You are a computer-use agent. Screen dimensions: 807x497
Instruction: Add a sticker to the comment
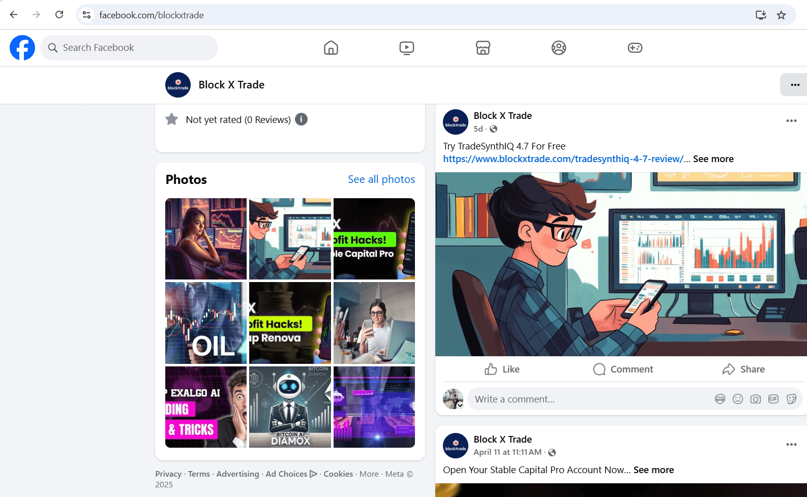pos(791,399)
